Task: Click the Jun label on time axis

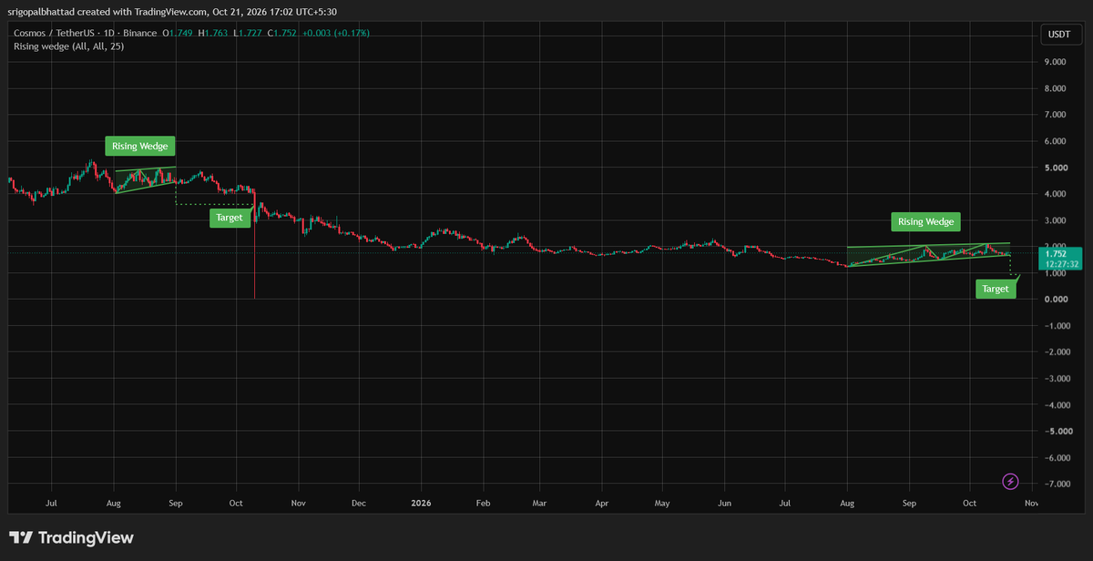Action: 724,502
